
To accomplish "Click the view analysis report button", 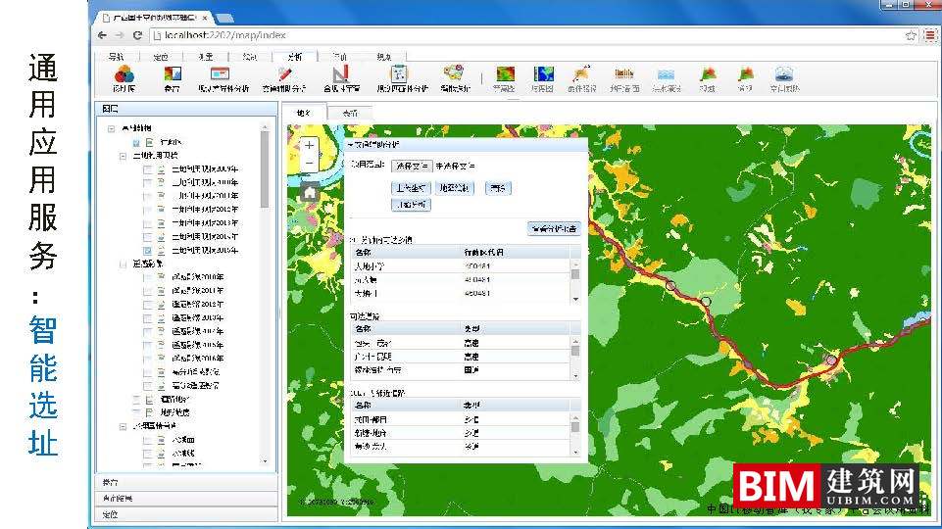I will 554,228.
